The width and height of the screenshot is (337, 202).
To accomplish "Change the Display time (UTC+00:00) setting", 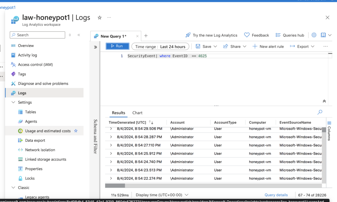I will click(162, 195).
